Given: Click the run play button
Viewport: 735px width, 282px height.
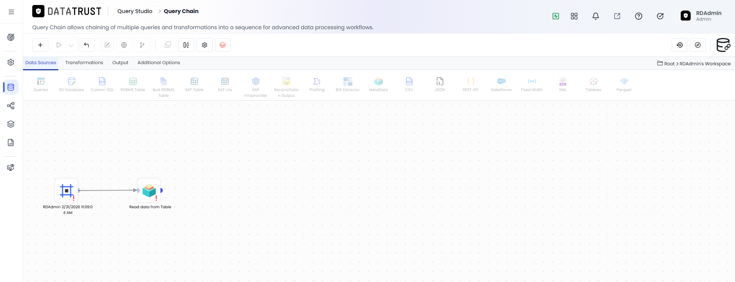Looking at the screenshot, I should point(59,45).
